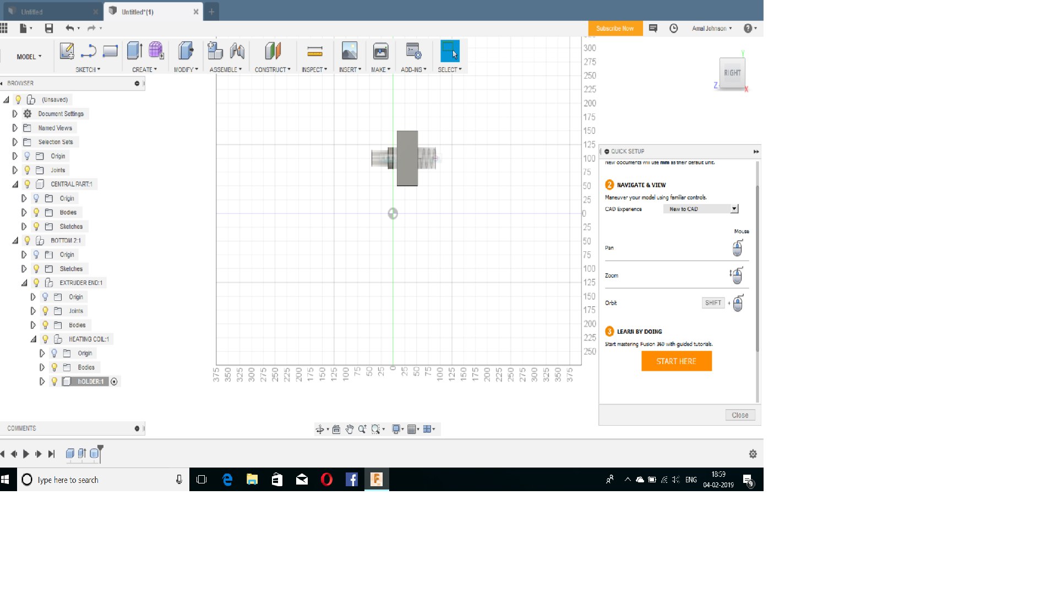Switch to the first Untitled tab

click(x=32, y=12)
